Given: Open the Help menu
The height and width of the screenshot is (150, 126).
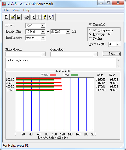Looking at the screenshot, I should pyautogui.click(x=27, y=10).
